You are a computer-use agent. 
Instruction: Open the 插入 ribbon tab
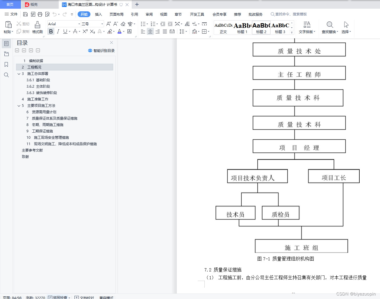[x=99, y=14]
